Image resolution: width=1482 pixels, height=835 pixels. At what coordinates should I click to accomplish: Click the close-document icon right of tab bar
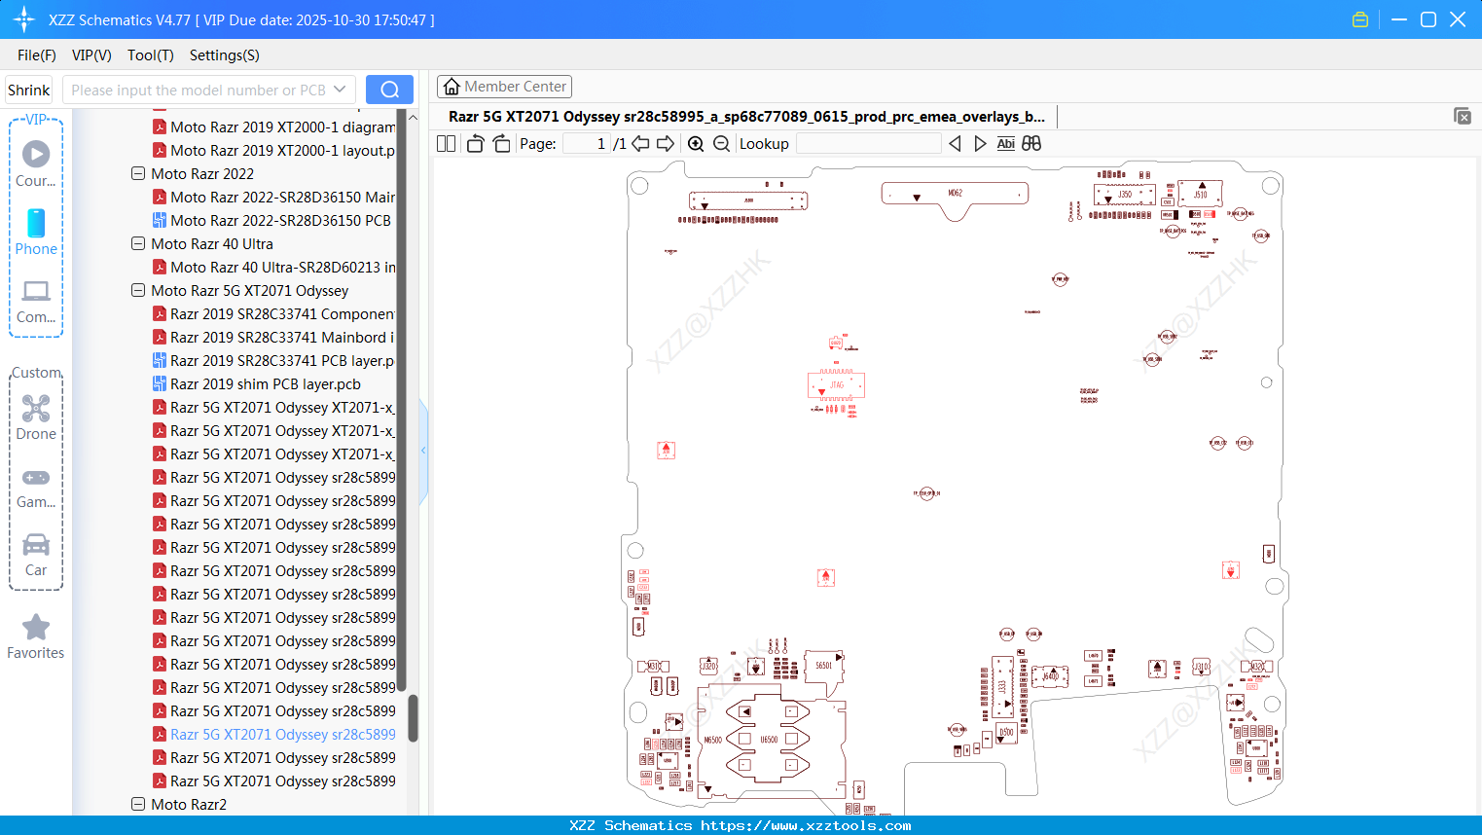(1462, 116)
